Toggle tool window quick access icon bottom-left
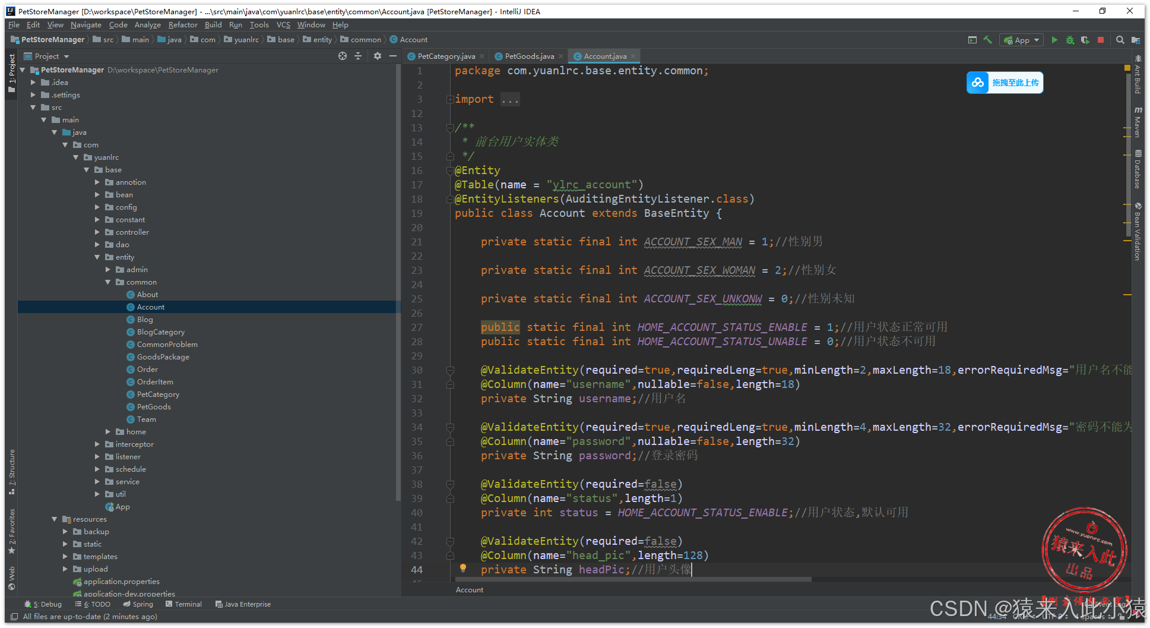Viewport: 1150px width, 628px height. point(14,617)
